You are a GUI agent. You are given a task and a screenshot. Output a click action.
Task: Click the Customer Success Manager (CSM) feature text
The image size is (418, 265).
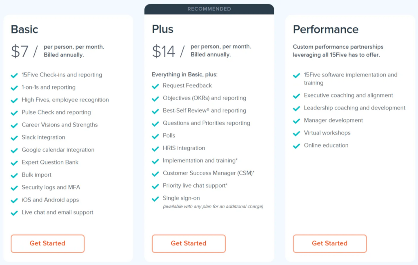coord(209,173)
